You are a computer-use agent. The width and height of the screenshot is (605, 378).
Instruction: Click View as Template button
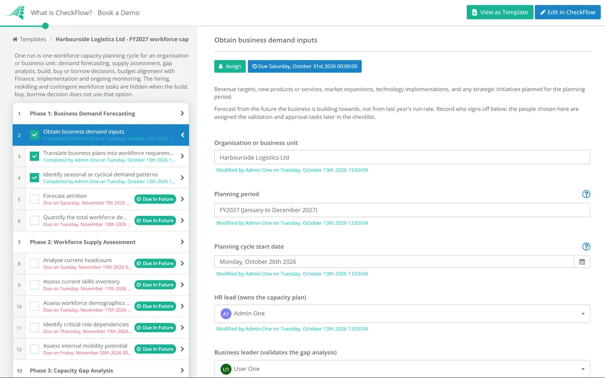coord(500,12)
